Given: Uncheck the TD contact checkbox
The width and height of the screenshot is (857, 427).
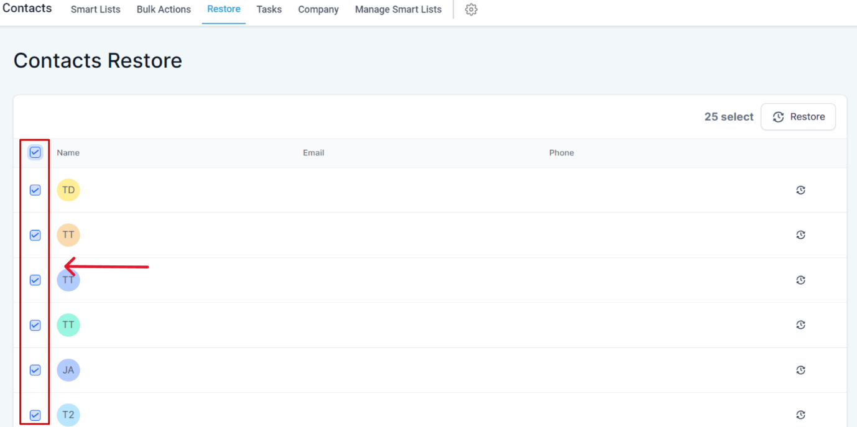Looking at the screenshot, I should tap(35, 190).
